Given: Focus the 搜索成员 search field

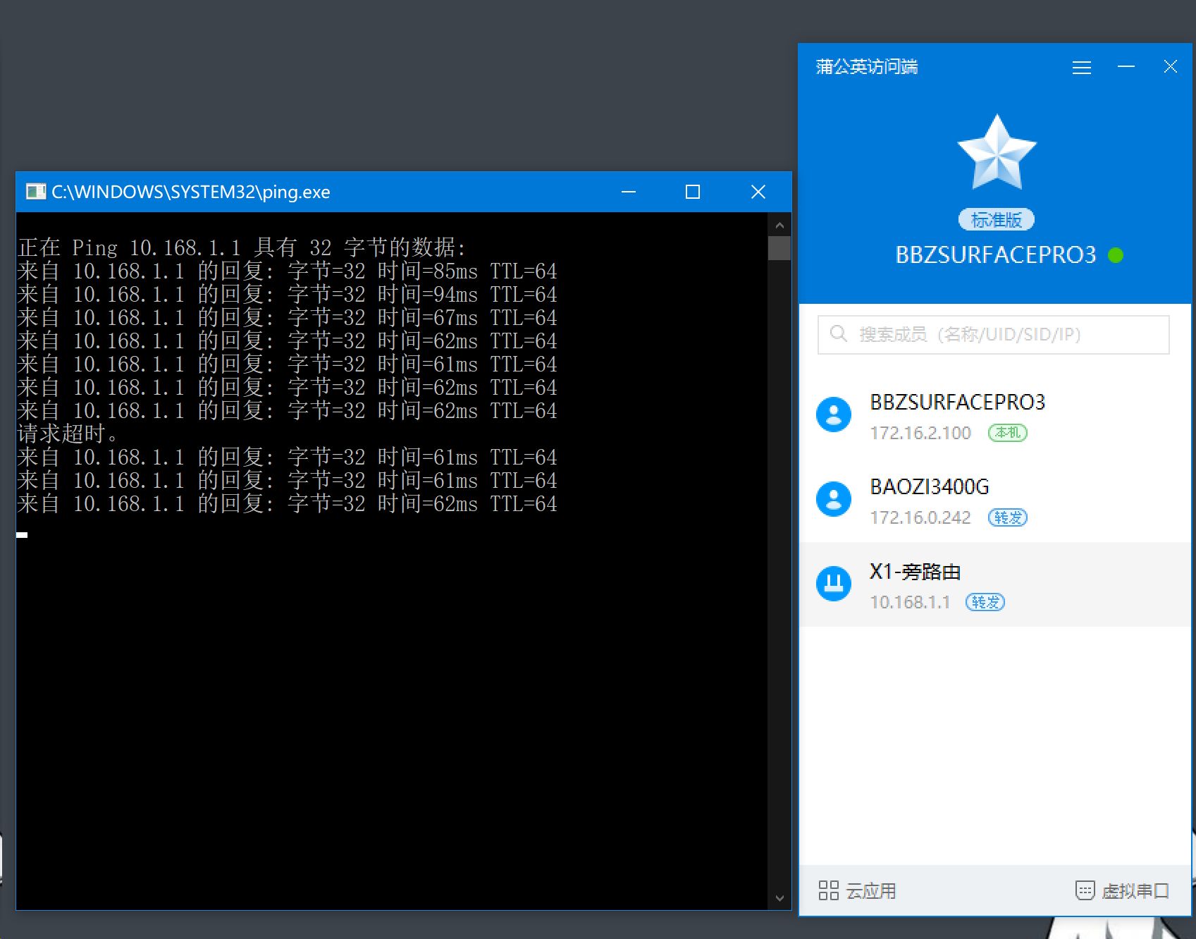Looking at the screenshot, I should pos(993,334).
